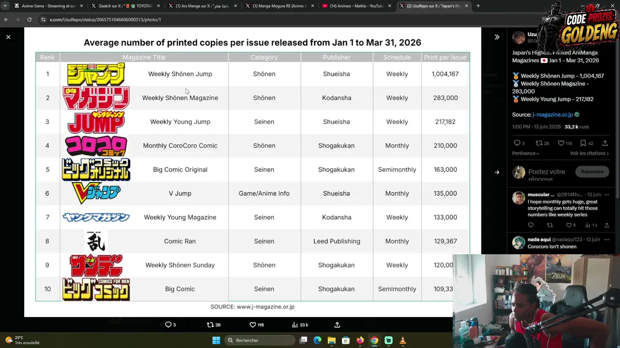Screen dimensions: 620x348
Task: Switch to the Manga Mogura RE tab
Action: (279, 6)
